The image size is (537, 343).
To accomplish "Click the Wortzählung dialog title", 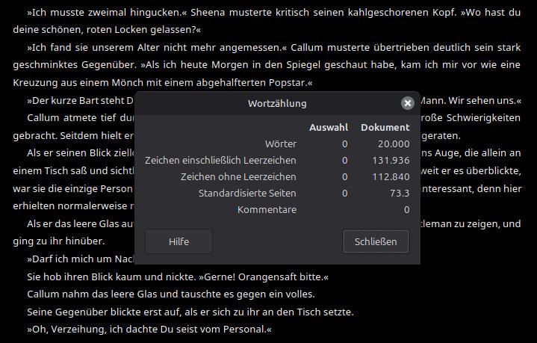I will pos(276,103).
